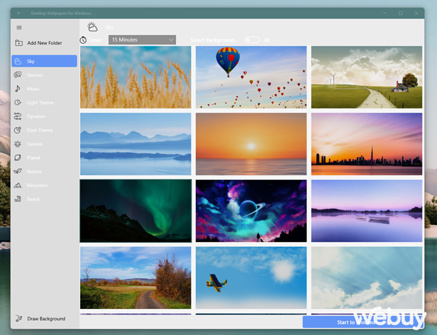Click the Light Theme sun icon
Image resolution: width=437 pixels, height=335 pixels.
[18, 102]
